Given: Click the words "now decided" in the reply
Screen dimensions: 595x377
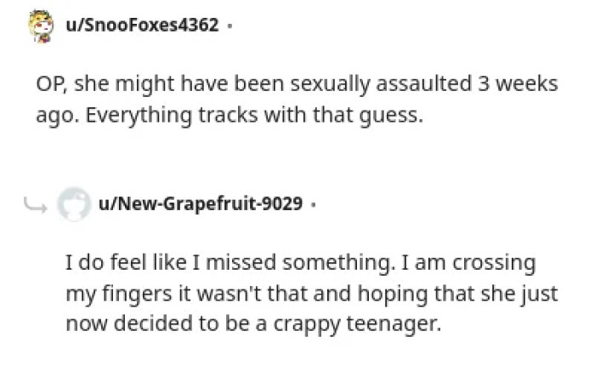Looking at the screenshot, I should 117,323.
